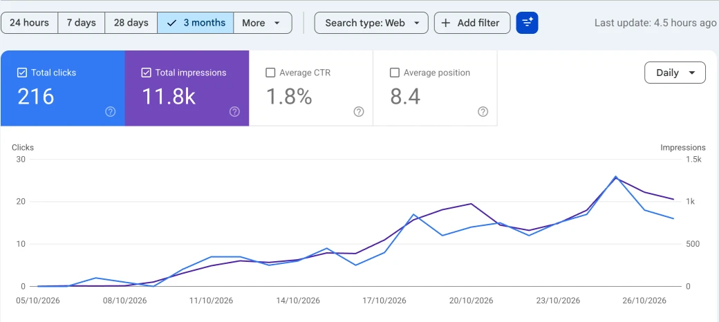Click the 23/10/2026 axis date label
Screen dimensions: 719x322
pyautogui.click(x=558, y=301)
